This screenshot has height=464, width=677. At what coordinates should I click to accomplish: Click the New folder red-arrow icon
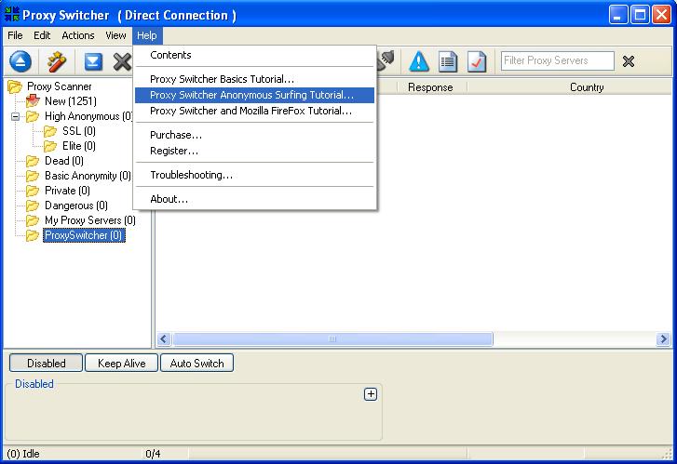click(x=33, y=101)
